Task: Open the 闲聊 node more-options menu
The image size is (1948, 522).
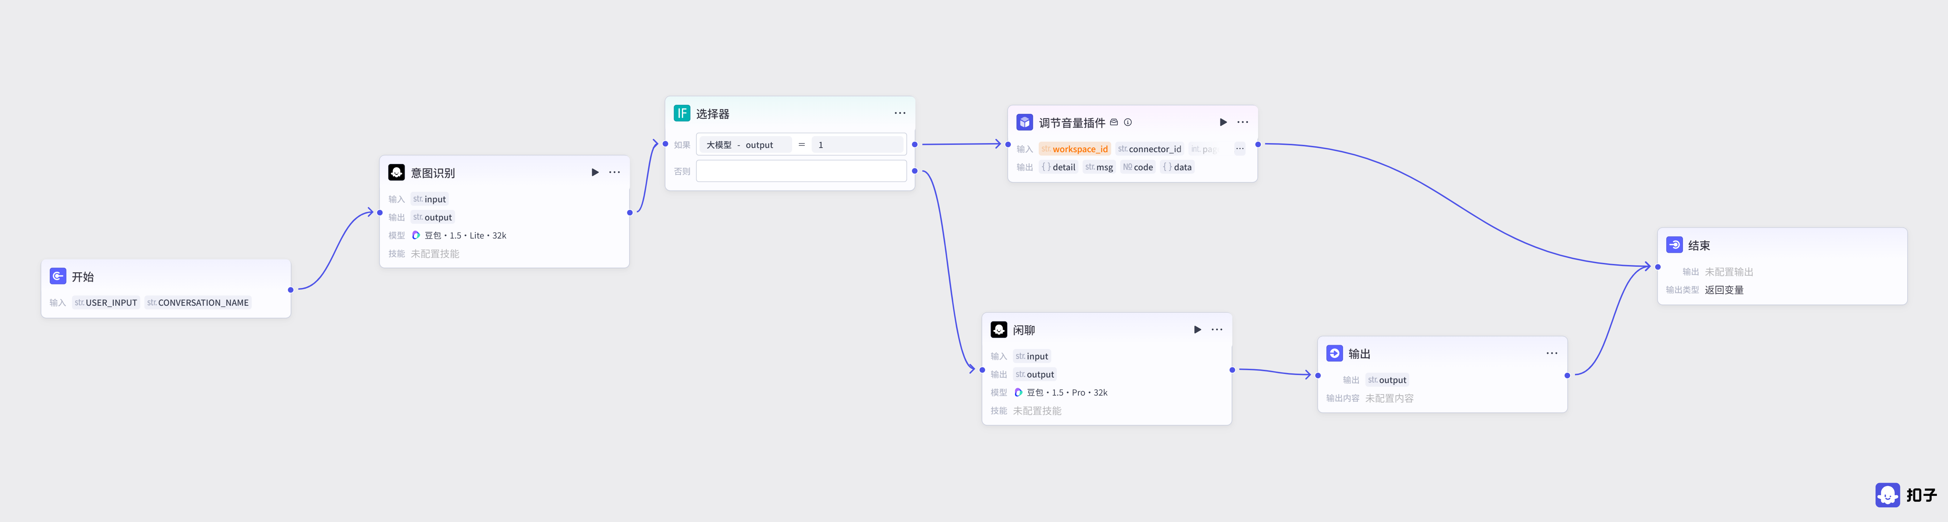Action: [1217, 330]
